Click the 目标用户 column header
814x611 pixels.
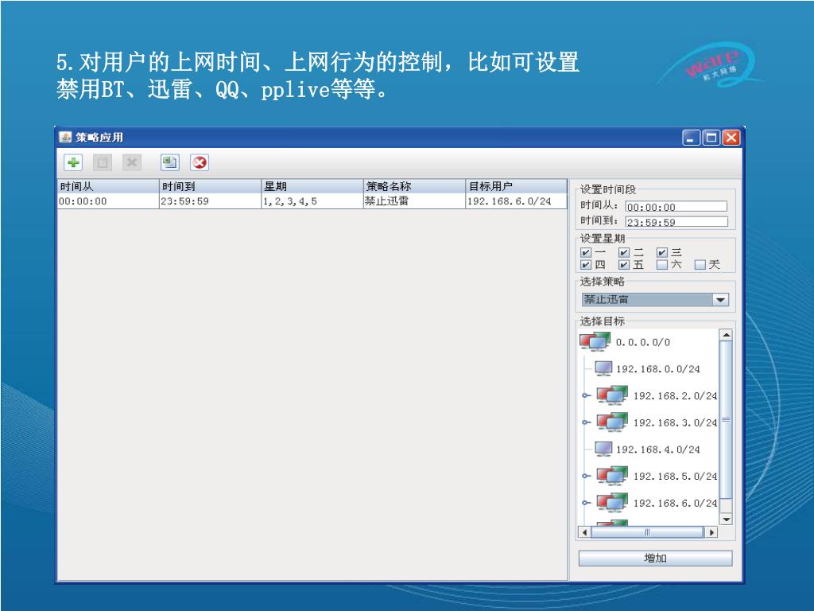click(516, 186)
